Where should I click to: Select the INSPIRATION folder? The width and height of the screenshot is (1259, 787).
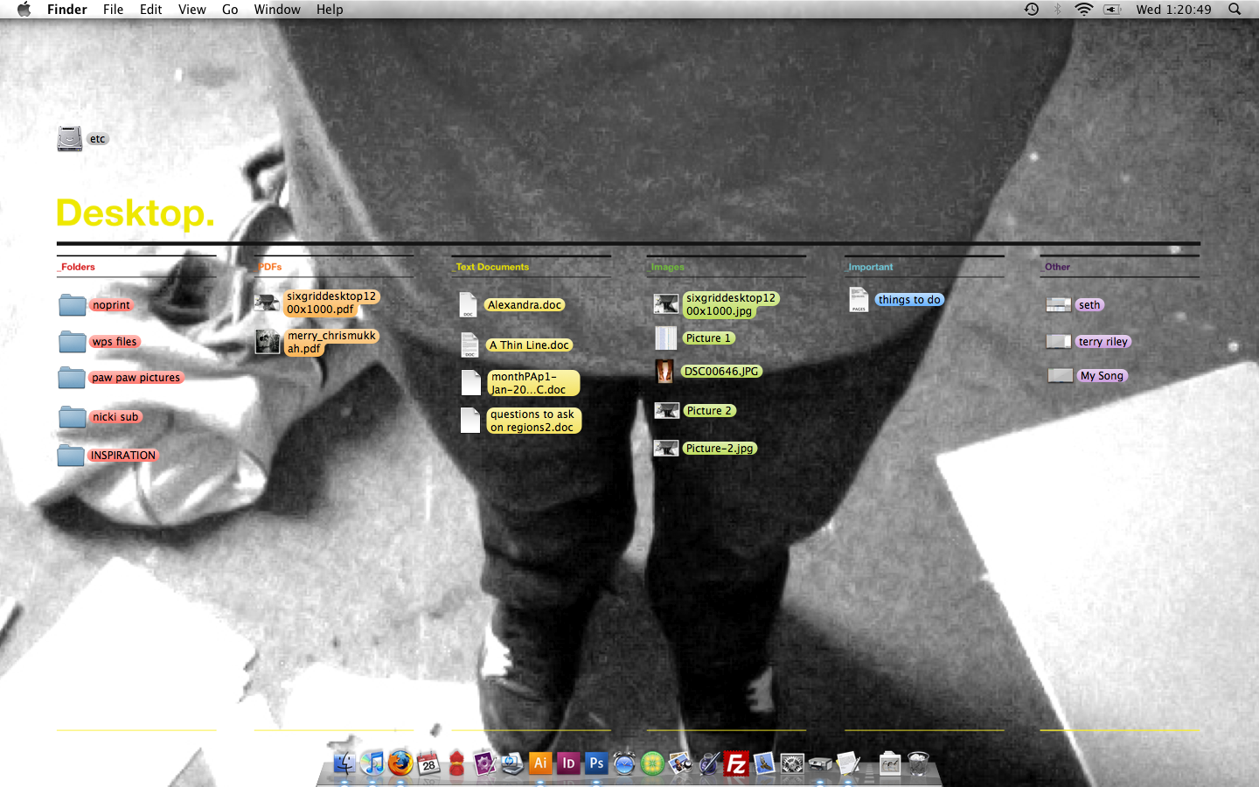72,456
